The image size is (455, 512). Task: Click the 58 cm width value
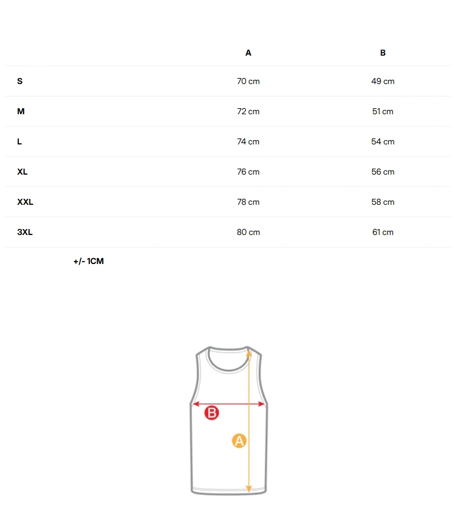383,202
